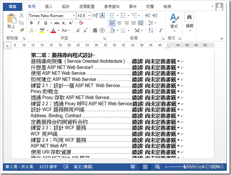Toggle strikethrough formatting
Viewport: 231px width, 175px height.
click(x=57, y=23)
